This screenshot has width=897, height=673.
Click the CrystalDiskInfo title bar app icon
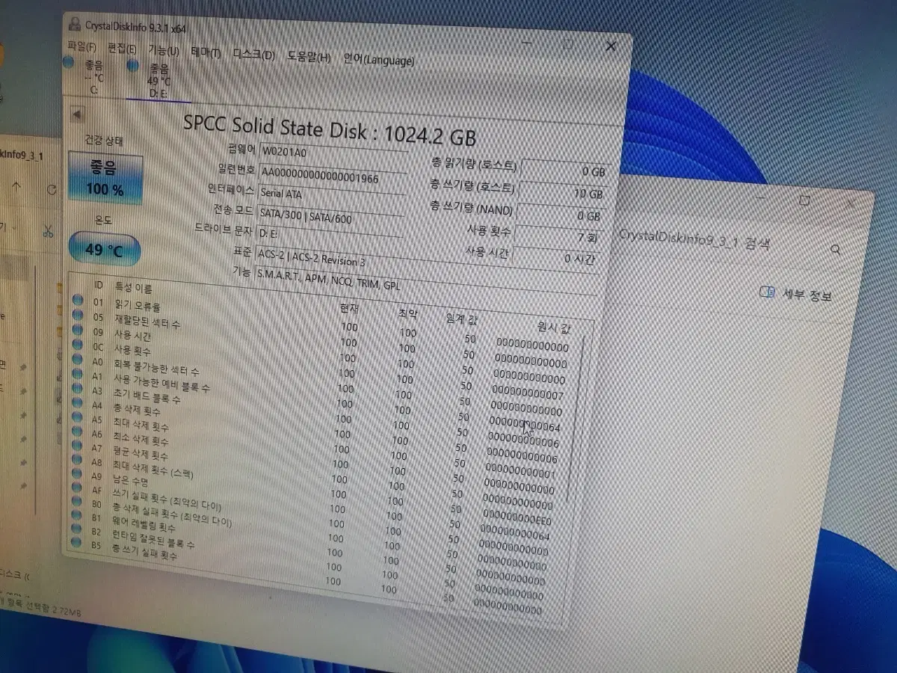click(x=73, y=22)
